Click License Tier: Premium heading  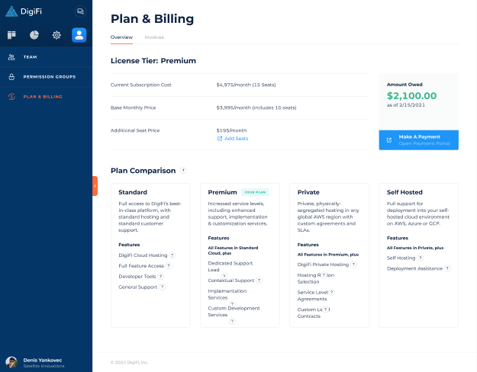point(153,61)
